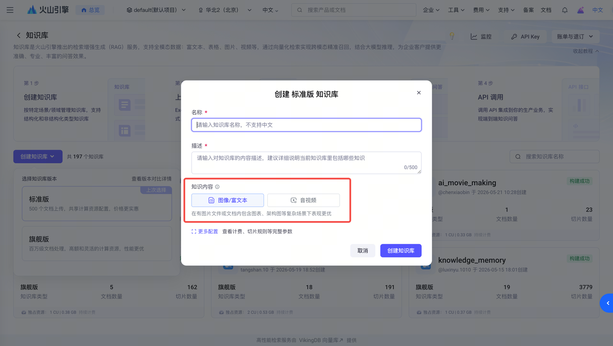This screenshot has height=346, width=613.
Task: Open the 账单与退订 dropdown
Action: click(x=575, y=36)
